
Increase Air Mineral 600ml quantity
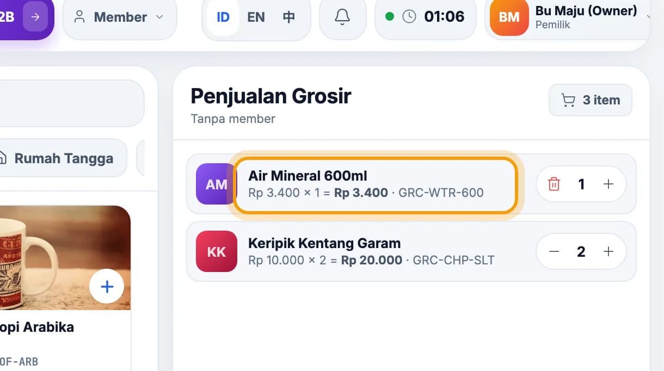click(608, 184)
